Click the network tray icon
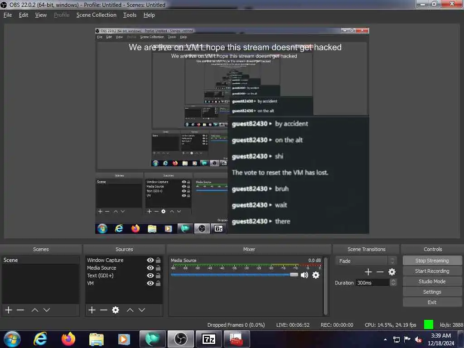 (x=396, y=339)
